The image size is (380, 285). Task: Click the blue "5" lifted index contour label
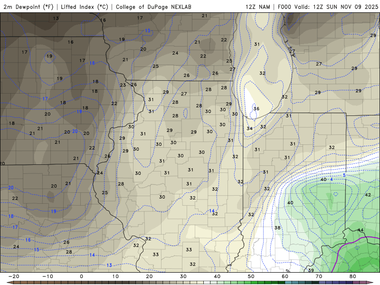(x=344, y=175)
